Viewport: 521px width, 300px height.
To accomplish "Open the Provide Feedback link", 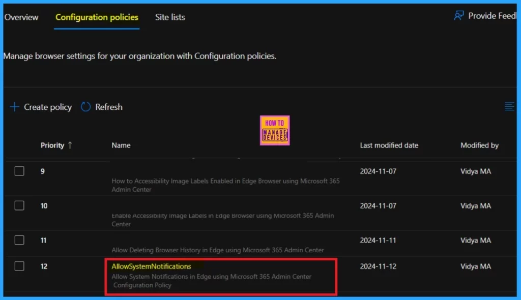I will pyautogui.click(x=492, y=16).
